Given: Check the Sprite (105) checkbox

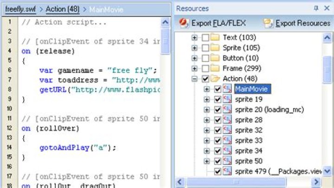Looking at the screenshot, I should point(206,48).
